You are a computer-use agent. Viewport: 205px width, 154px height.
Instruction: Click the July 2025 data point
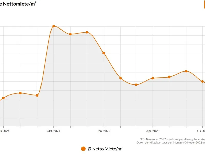point(202,82)
